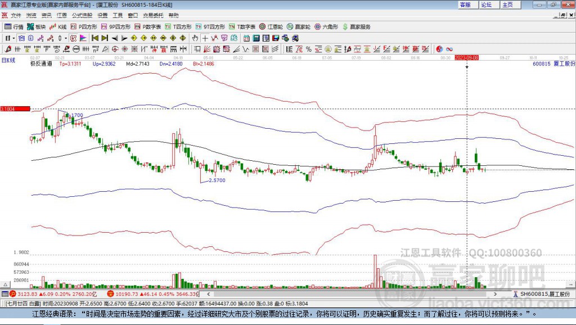This screenshot has height=325, width=576.
Task: Select the pencil drawing tool
Action: [8, 49]
